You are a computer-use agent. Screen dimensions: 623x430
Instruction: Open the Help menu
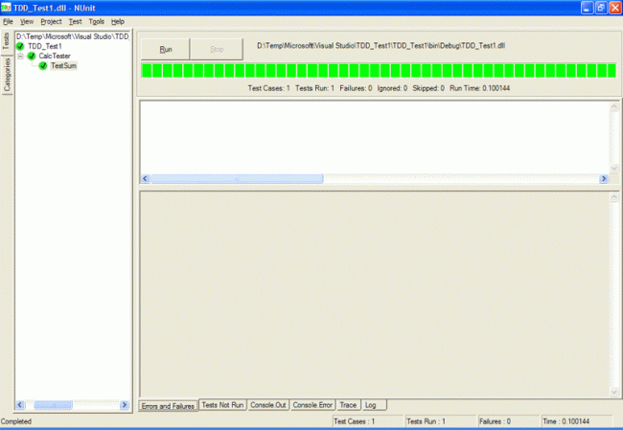click(118, 21)
